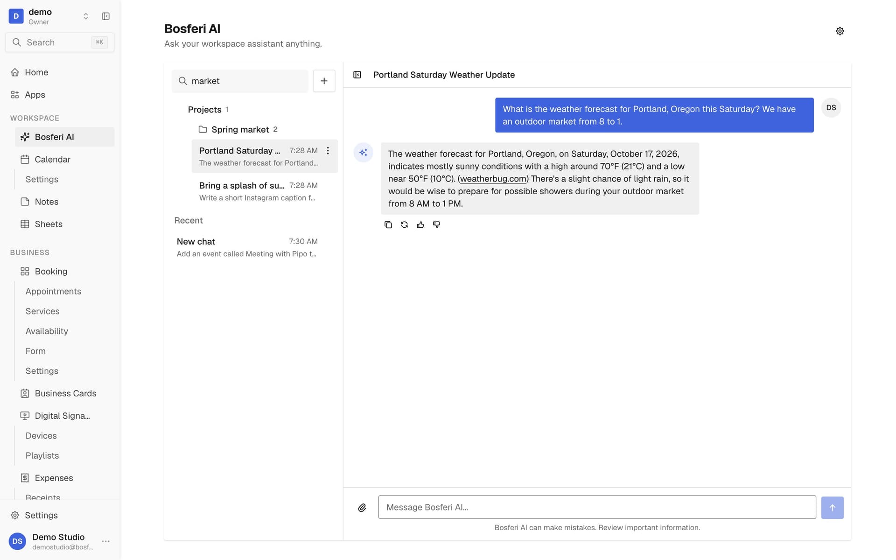
Task: Open Digital Signage section
Action: click(x=64, y=416)
